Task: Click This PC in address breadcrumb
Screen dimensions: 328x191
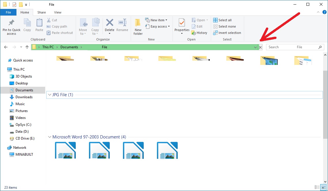Action: point(48,47)
